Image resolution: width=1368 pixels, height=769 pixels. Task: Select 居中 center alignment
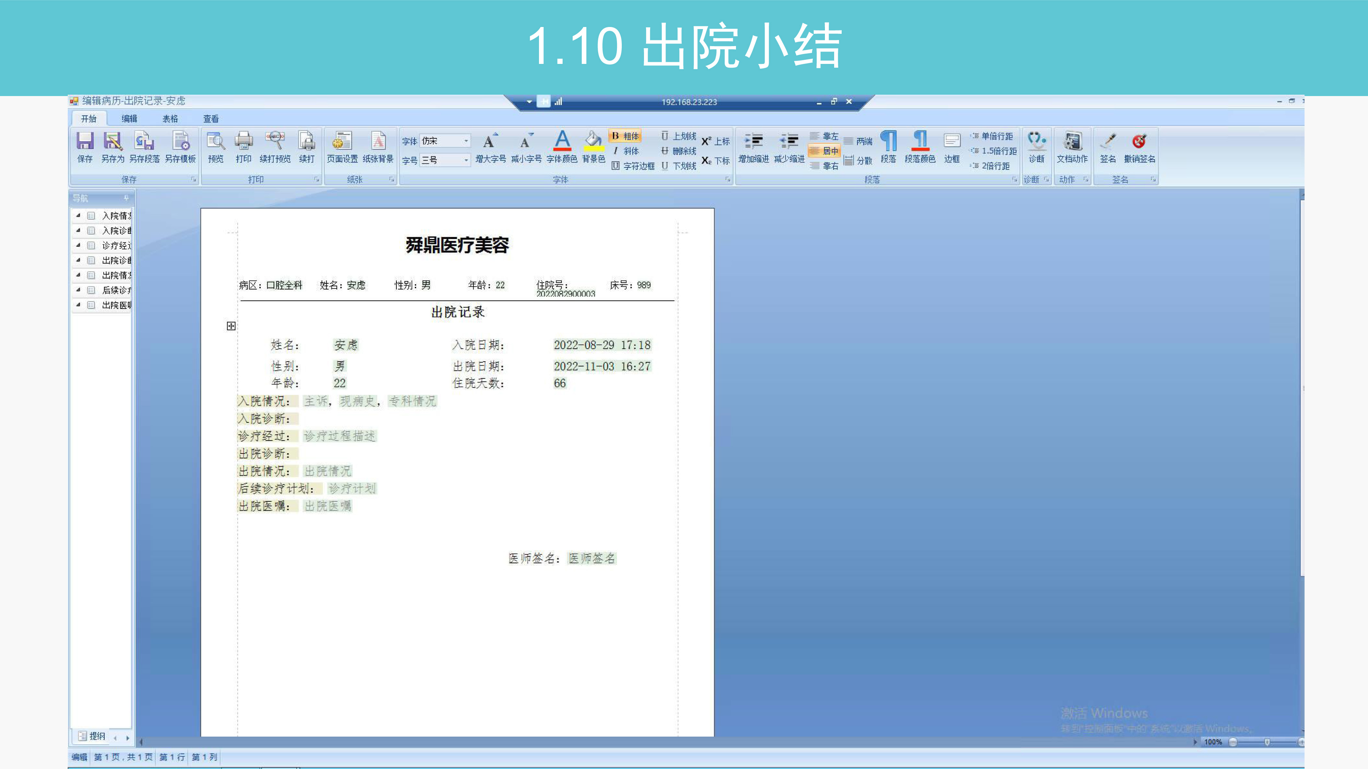click(824, 151)
